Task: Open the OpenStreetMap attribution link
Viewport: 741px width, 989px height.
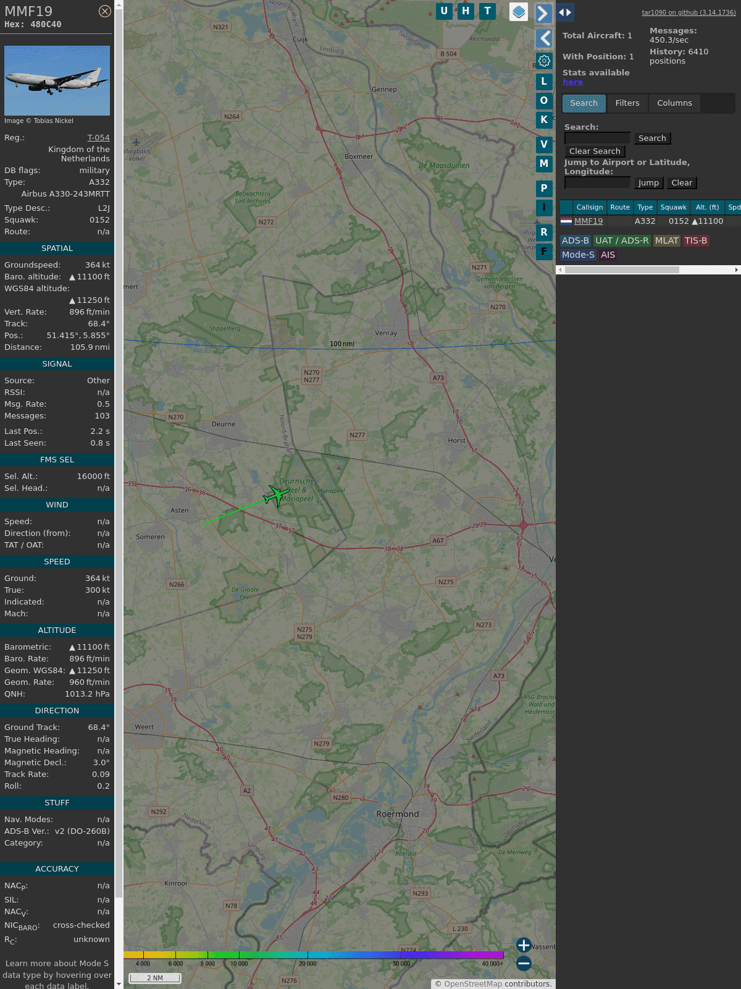Action: coord(473,984)
